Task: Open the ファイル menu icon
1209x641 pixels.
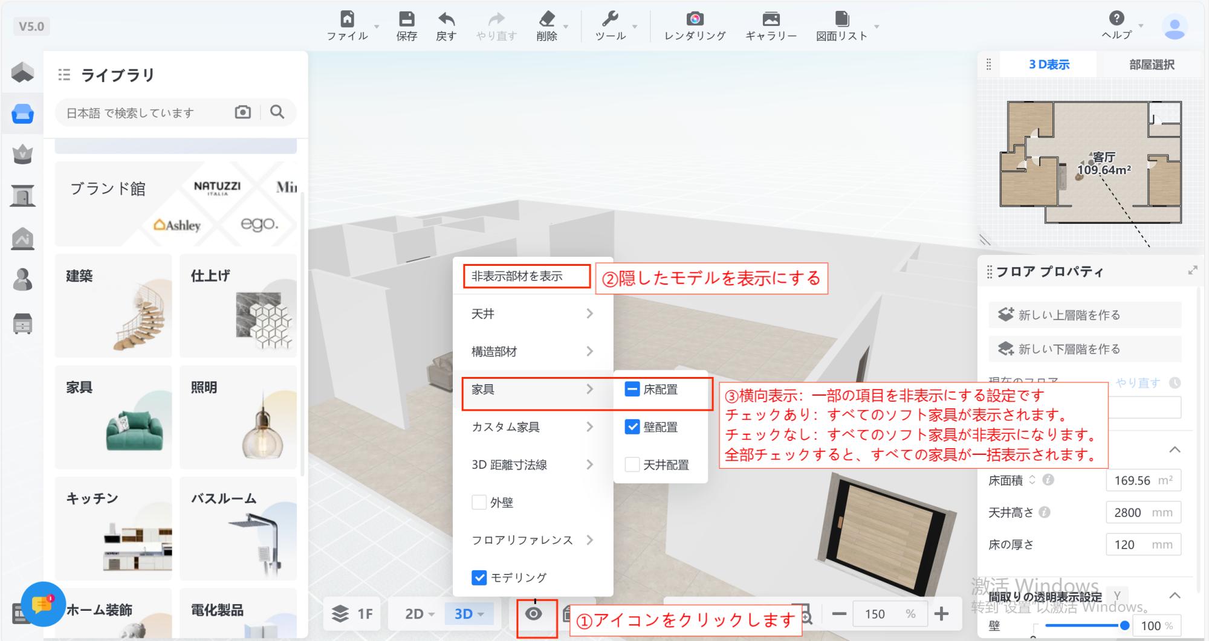Action: tap(348, 19)
